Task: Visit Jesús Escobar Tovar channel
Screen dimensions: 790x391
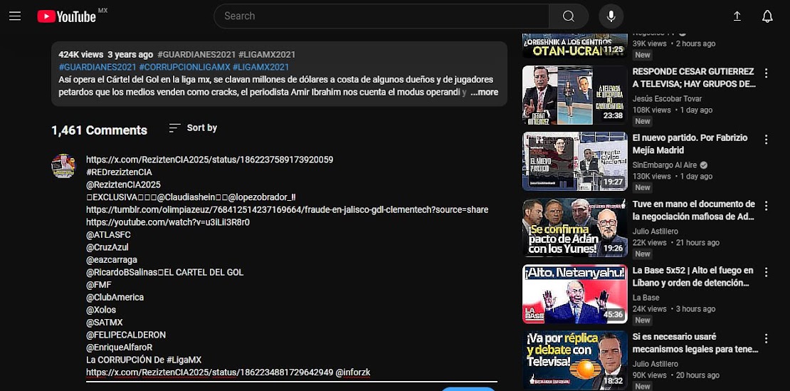Action: coord(667,99)
